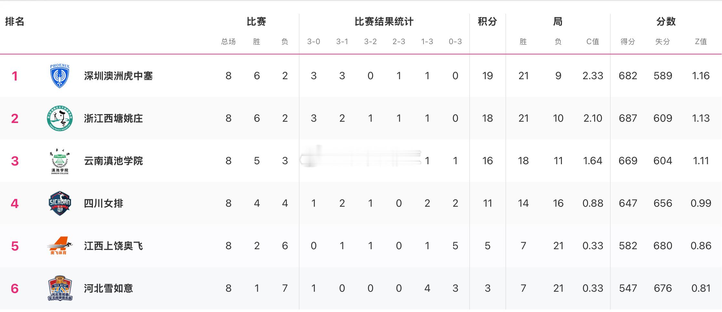
Task: Click the Z值 sub-header
Action: click(701, 42)
